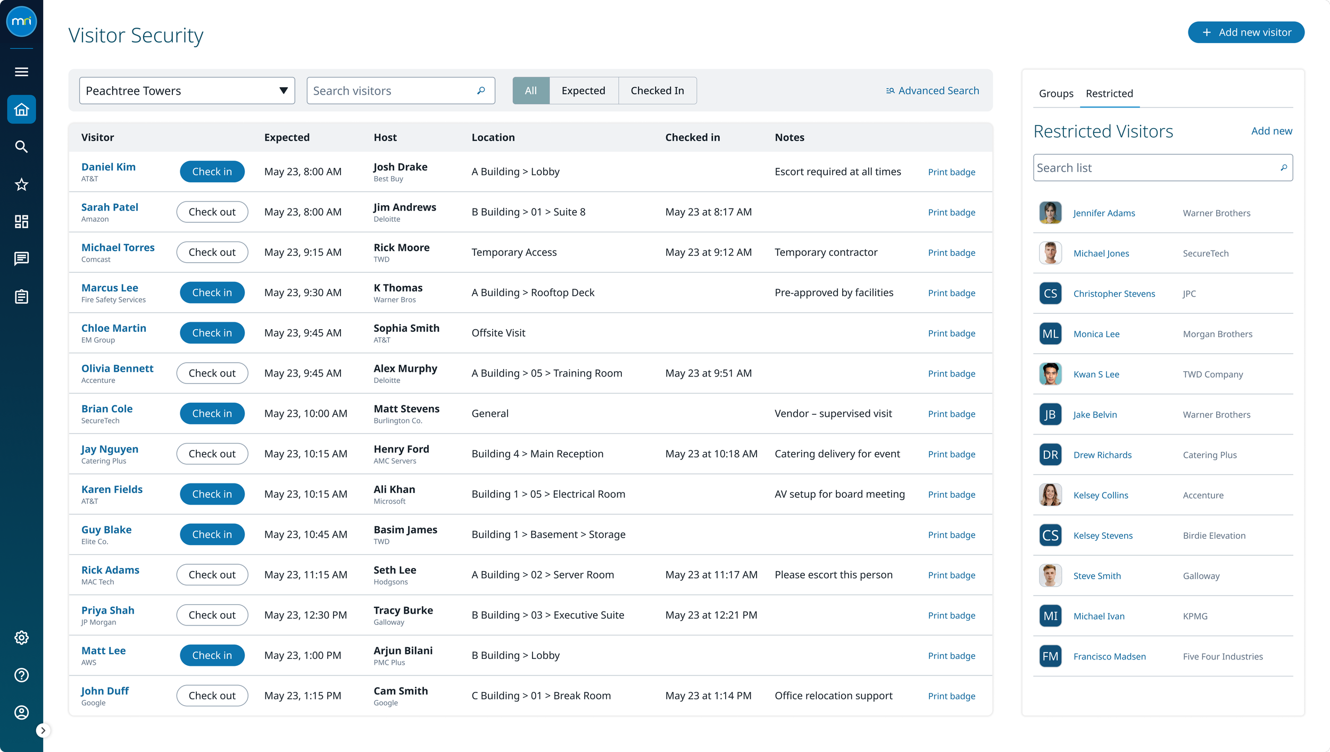This screenshot has width=1330, height=752.
Task: Open the Peachtree Towers property dropdown
Action: [x=187, y=91]
